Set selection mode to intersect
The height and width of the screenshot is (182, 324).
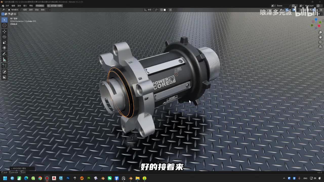tap(15, 14)
